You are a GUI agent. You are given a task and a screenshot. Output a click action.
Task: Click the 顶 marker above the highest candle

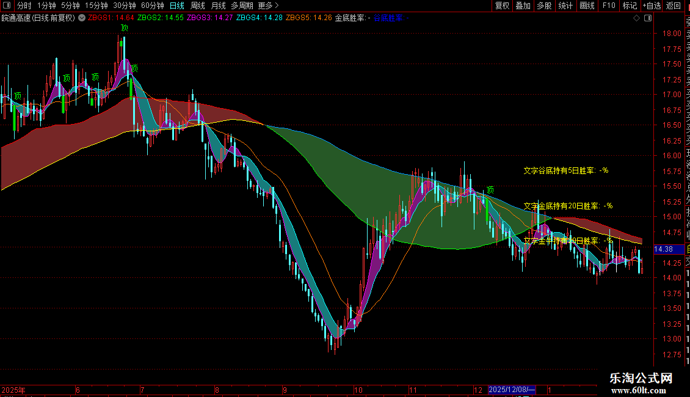125,27
